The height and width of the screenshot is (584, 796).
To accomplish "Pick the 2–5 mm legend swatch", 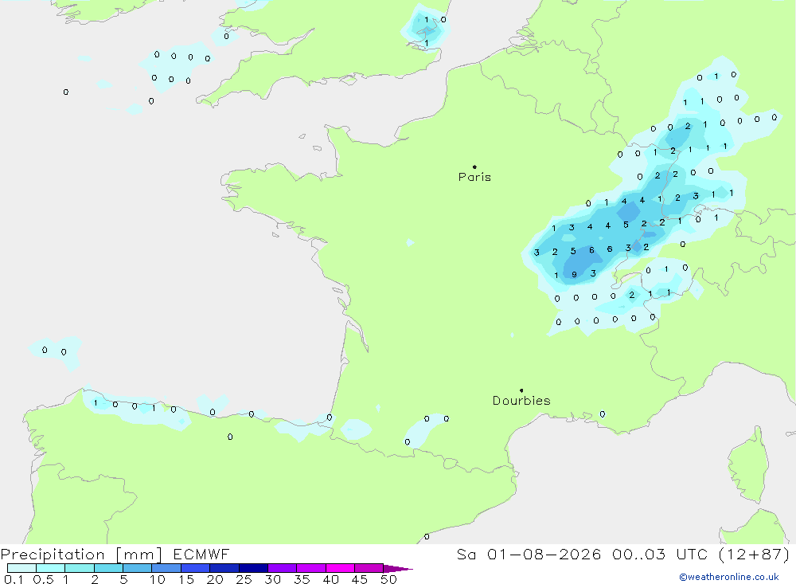I will point(108,568).
